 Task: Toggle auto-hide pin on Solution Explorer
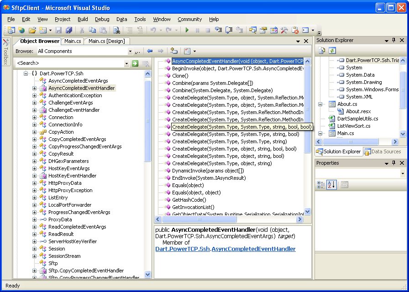(393, 40)
